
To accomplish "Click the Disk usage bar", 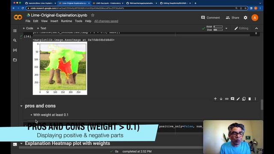I will 218,30.
